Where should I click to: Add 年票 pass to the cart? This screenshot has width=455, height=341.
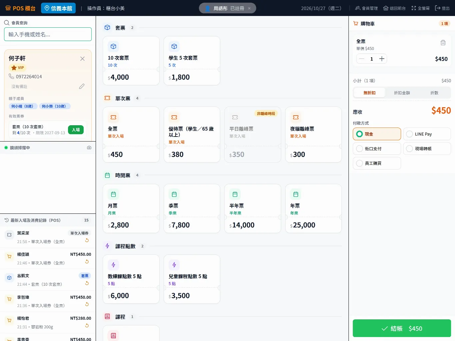313,208
